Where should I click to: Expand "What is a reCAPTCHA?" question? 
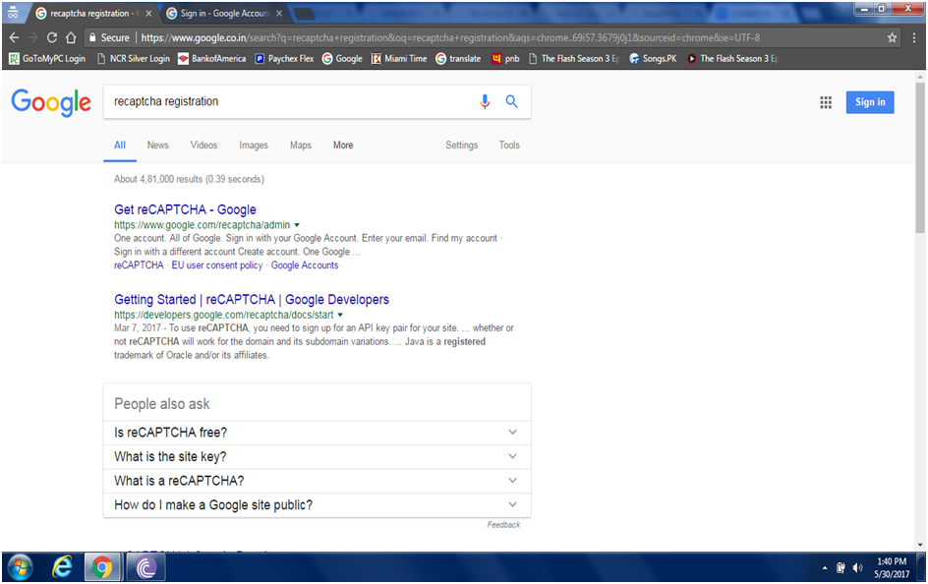tap(512, 481)
